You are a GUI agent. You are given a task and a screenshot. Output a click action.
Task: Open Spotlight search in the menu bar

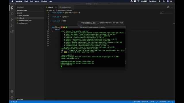(164, 1)
